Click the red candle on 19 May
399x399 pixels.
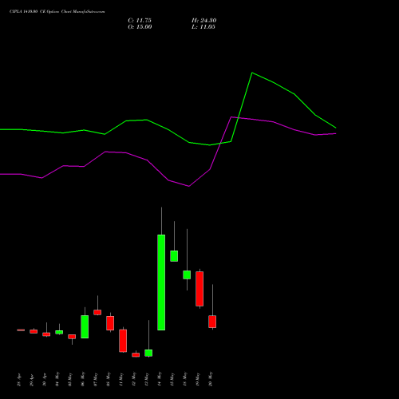click(199, 289)
